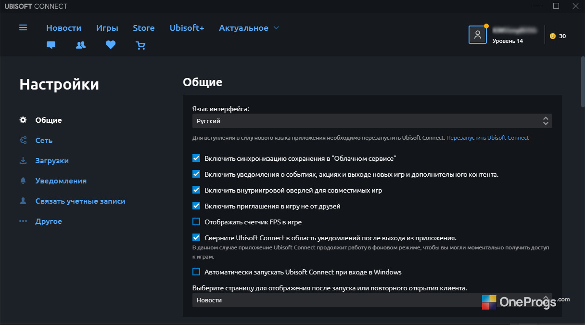
Task: Select Другое in settings sidebar
Action: tap(49, 221)
